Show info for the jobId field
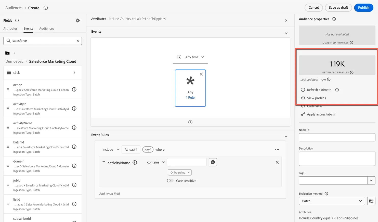Image resolution: width=378 pixels, height=222 pixels. 74,185
